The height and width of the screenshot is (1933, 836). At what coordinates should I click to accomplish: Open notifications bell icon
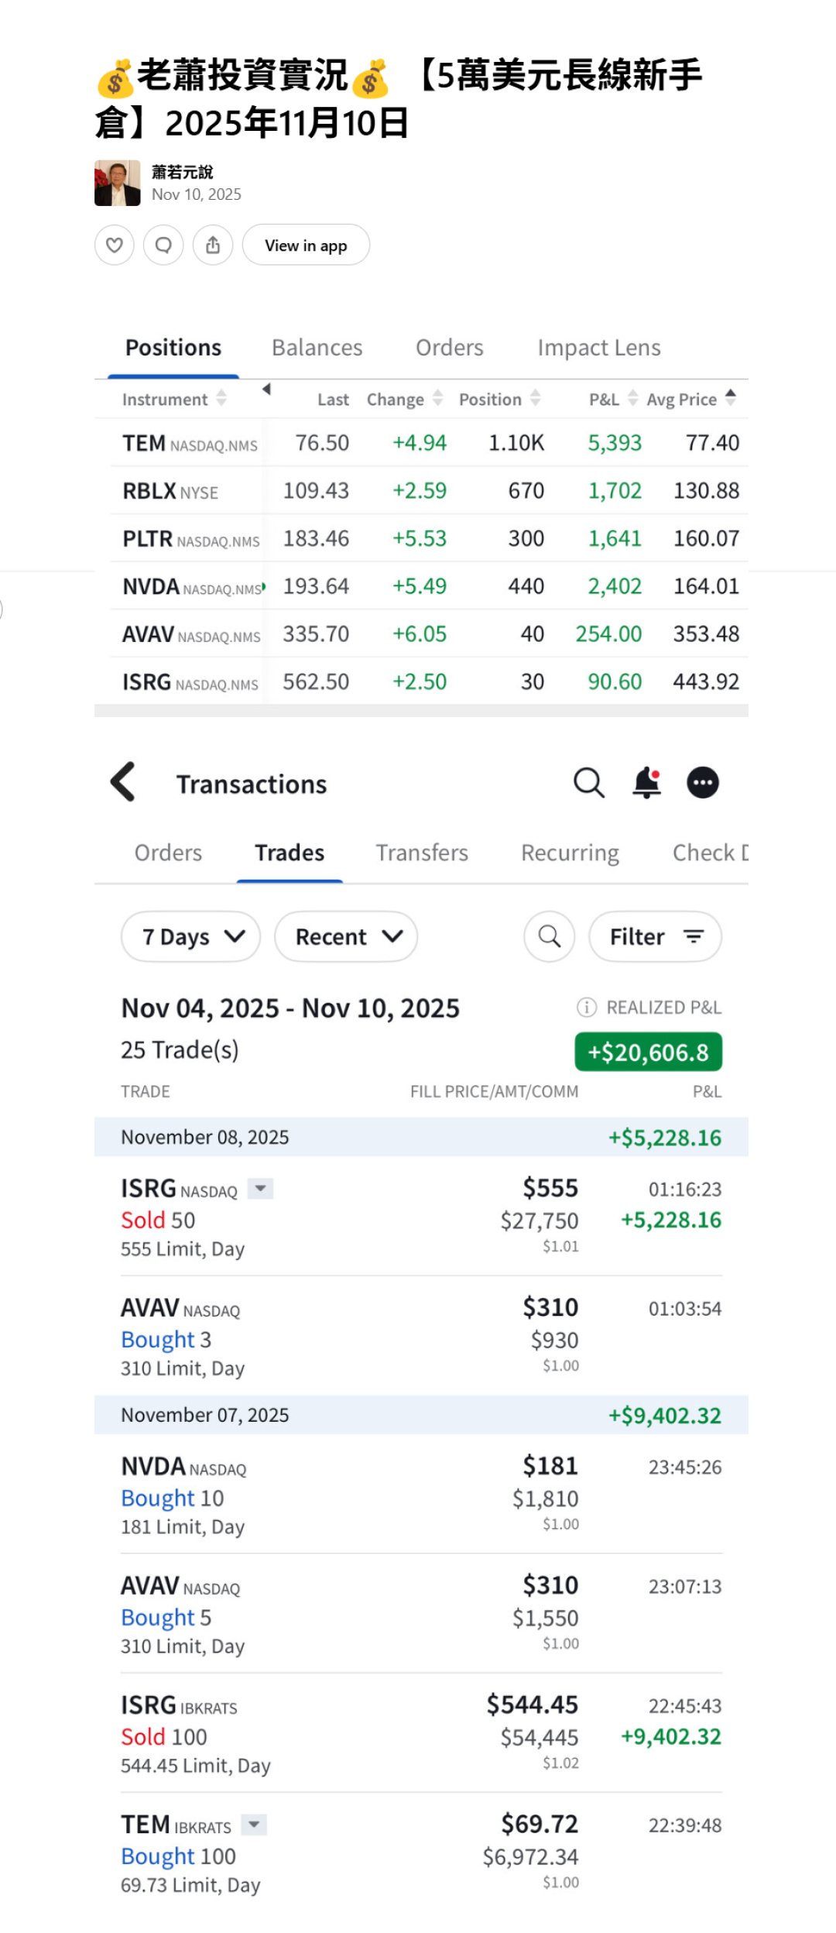coord(646,783)
